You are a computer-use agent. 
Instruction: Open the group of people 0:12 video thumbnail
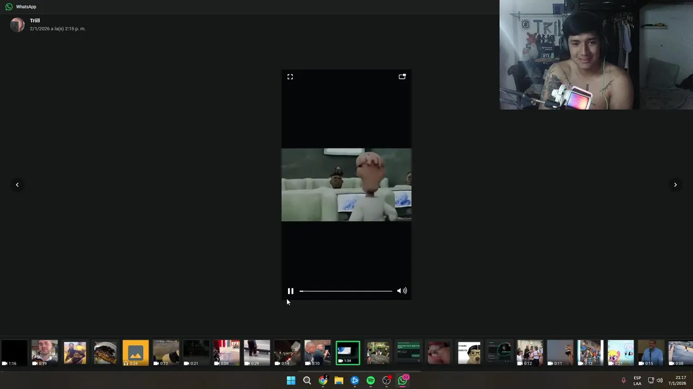click(529, 353)
